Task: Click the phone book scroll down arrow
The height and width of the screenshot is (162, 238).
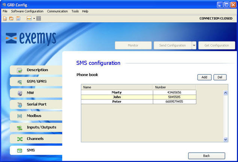Action: (226, 140)
